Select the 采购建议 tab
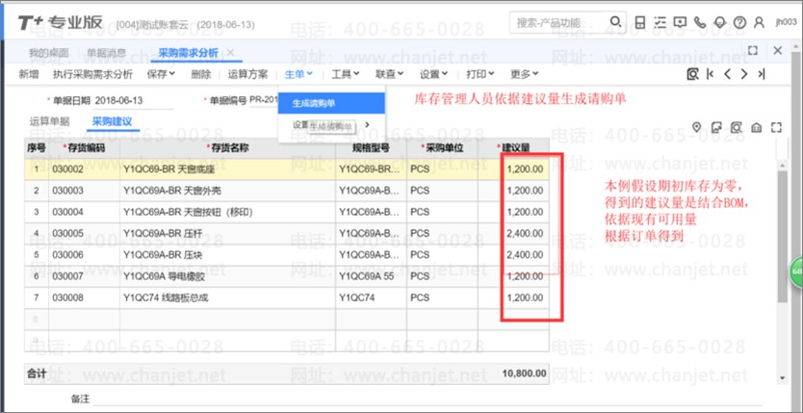This screenshot has width=803, height=413. click(x=112, y=122)
